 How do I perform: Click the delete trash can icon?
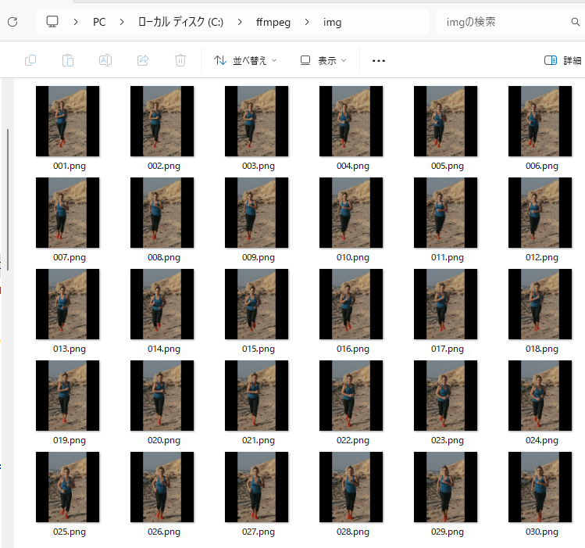[x=180, y=60]
